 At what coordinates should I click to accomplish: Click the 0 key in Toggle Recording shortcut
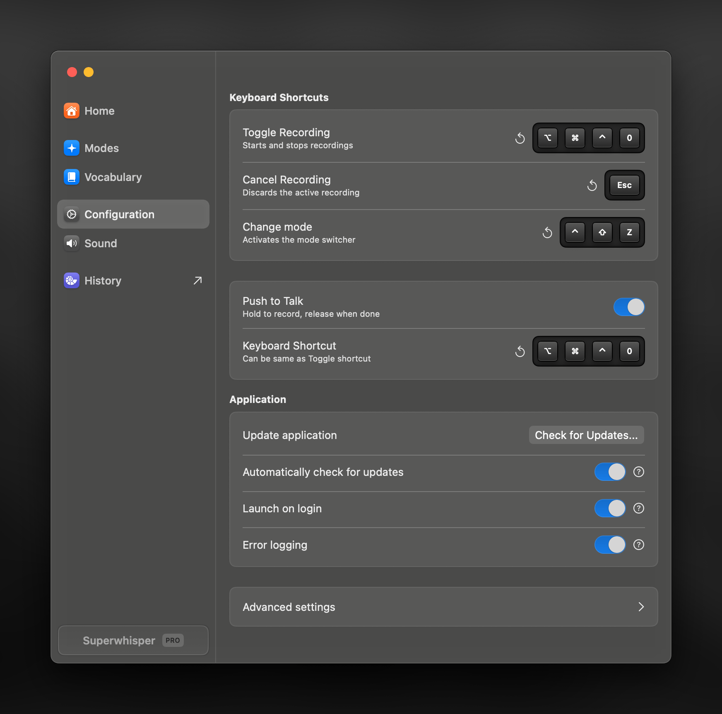click(x=630, y=138)
